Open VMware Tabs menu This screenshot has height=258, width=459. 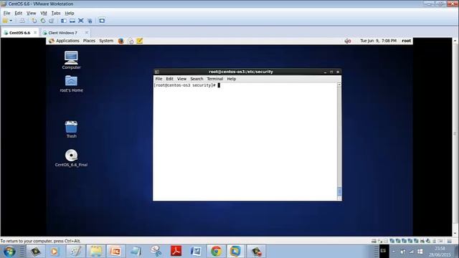pyautogui.click(x=56, y=13)
